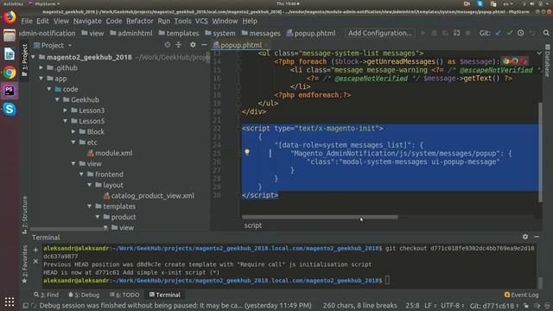Switch to the 3: Find tool tab

pyautogui.click(x=46, y=295)
